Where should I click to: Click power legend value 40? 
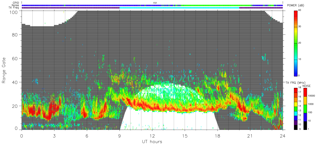tap(300, 10)
